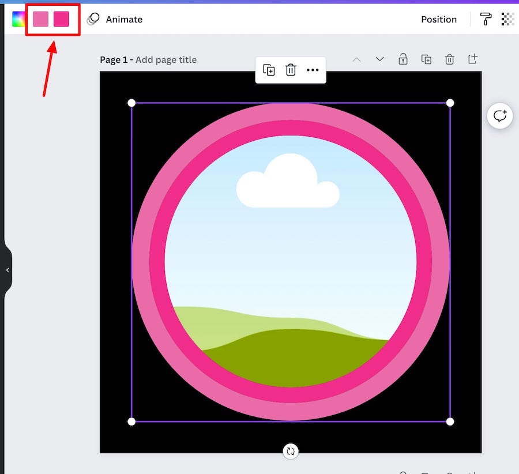Delete element via floating toolbar trash
Screen dimensions: 519x474
pyautogui.click(x=291, y=70)
